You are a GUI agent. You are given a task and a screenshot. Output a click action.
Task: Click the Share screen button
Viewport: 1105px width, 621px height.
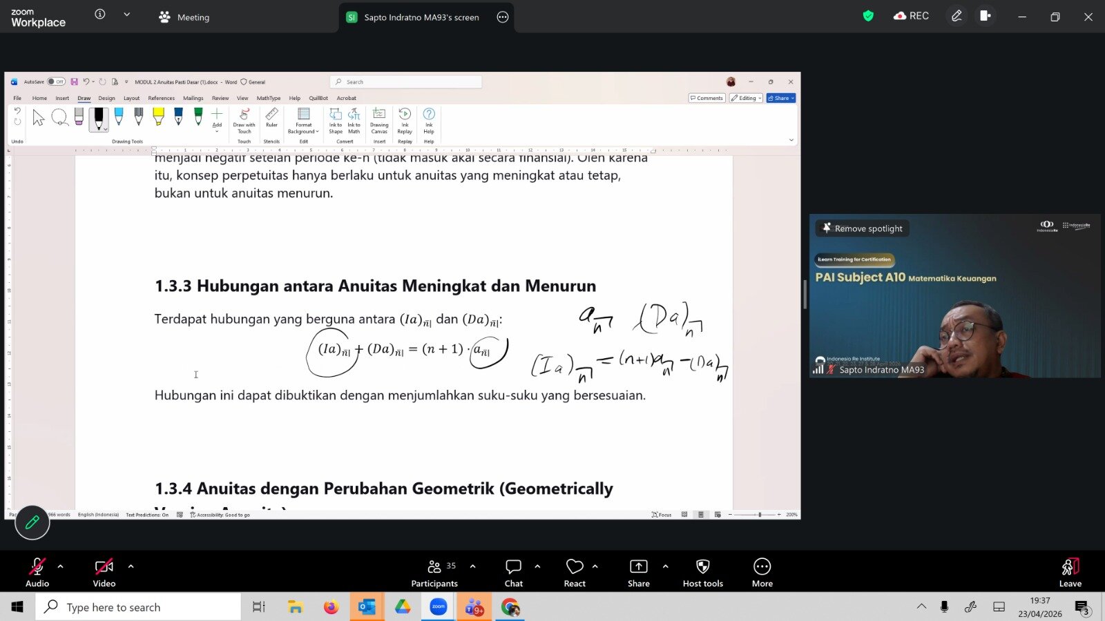click(639, 573)
